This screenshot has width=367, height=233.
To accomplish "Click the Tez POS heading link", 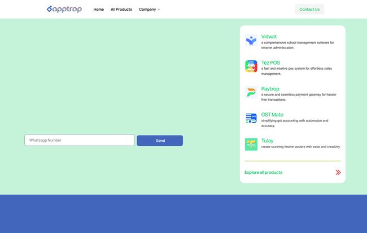I will [x=270, y=62].
